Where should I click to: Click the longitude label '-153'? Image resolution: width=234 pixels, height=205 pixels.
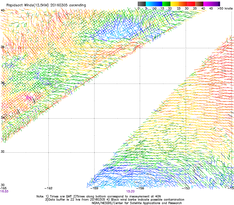coord(186,188)
